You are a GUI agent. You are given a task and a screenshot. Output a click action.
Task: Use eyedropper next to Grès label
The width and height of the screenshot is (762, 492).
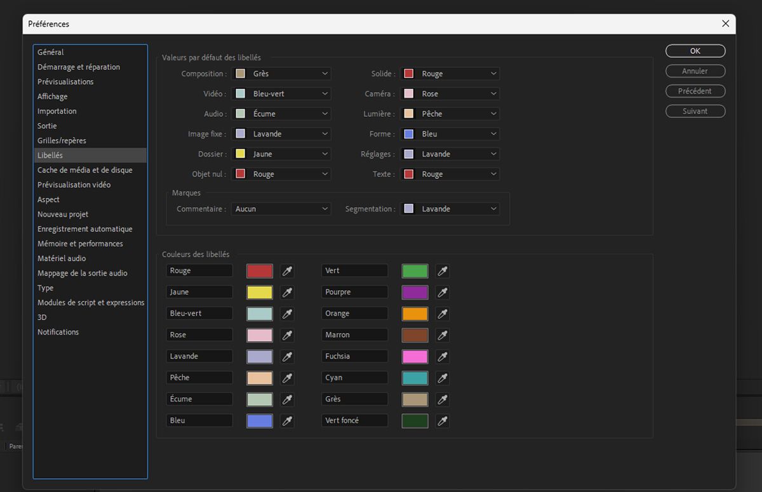443,399
